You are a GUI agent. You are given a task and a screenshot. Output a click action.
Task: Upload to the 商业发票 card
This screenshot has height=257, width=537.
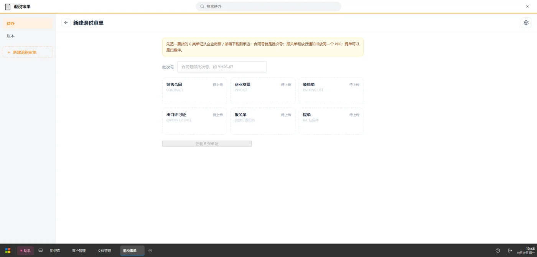263,91
